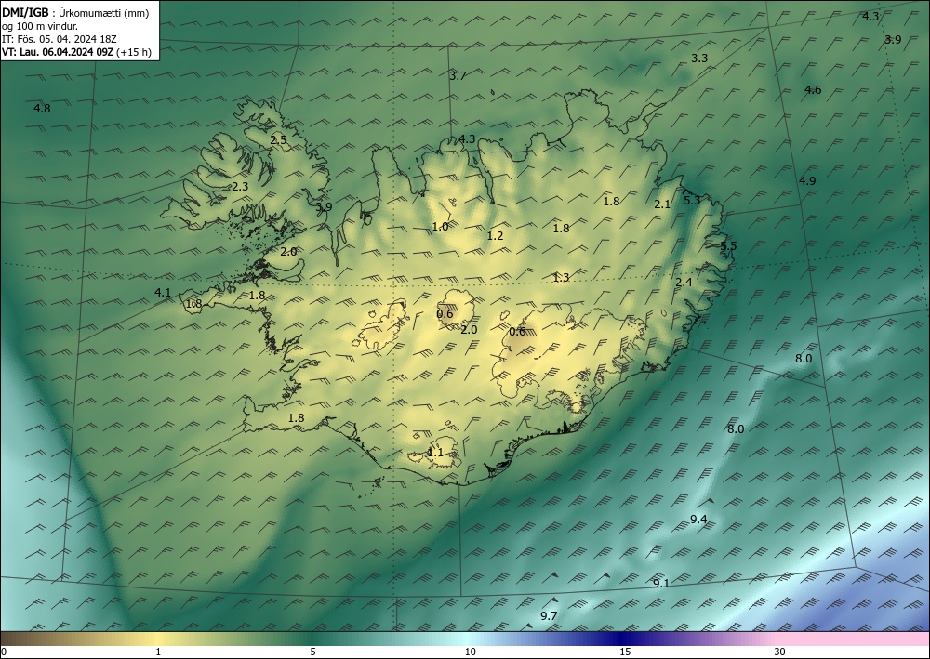
Task: Click the 5.3 value on the east coast
Action: pyautogui.click(x=692, y=201)
